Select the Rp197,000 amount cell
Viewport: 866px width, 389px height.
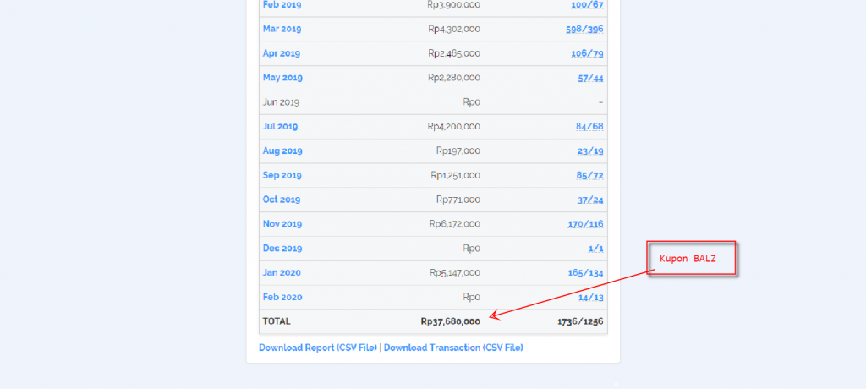[x=458, y=151]
